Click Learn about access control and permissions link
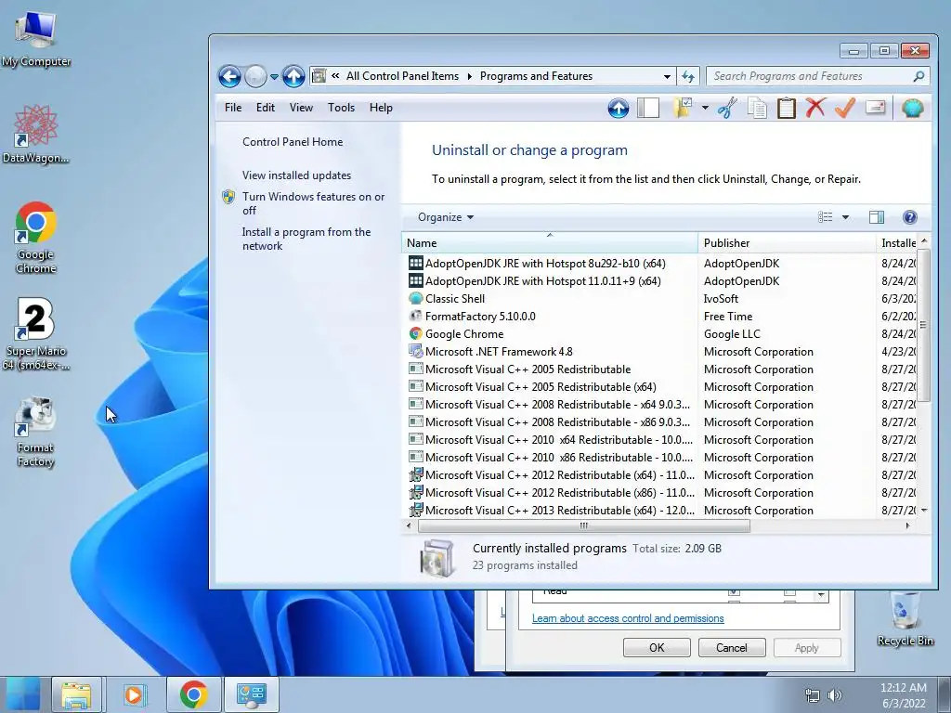The height and width of the screenshot is (713, 951). click(x=628, y=618)
